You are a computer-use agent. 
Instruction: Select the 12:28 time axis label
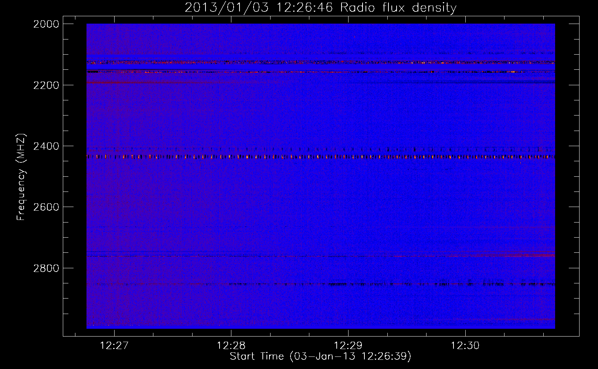(x=231, y=345)
